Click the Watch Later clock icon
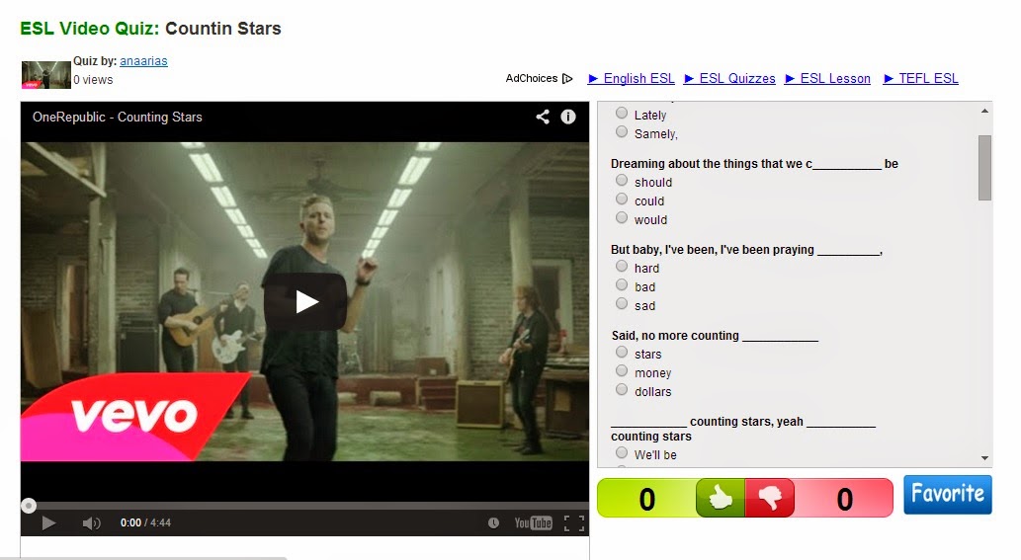 coord(493,522)
